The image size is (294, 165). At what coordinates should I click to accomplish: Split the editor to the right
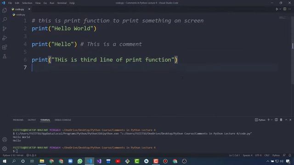click(x=285, y=9)
